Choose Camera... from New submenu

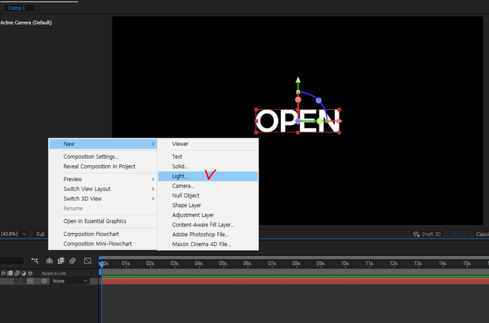pos(208,186)
